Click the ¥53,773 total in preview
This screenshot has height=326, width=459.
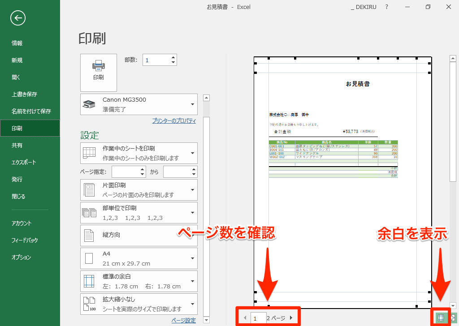(x=351, y=132)
